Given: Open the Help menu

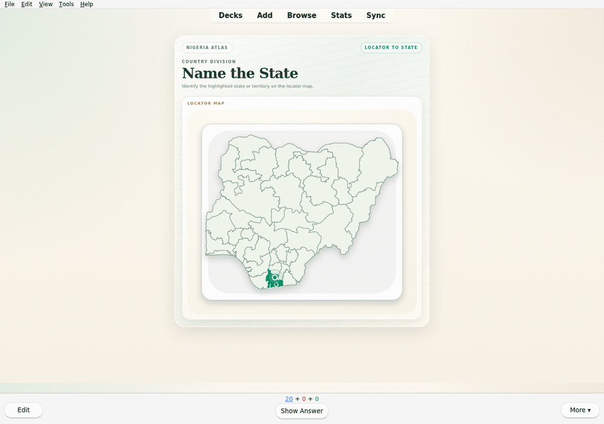Looking at the screenshot, I should pos(86,4).
